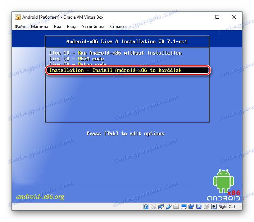Minimize the VirtualBox window
This screenshot has width=254, height=222.
[x=201, y=17]
